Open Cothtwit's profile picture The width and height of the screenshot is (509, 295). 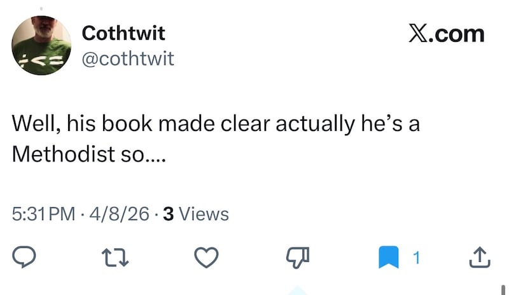[x=41, y=45]
